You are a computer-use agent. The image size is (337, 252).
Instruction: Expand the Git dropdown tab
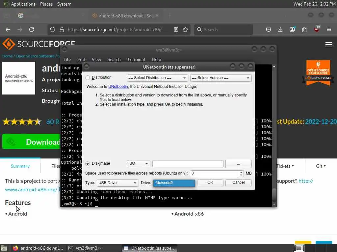coord(321,166)
